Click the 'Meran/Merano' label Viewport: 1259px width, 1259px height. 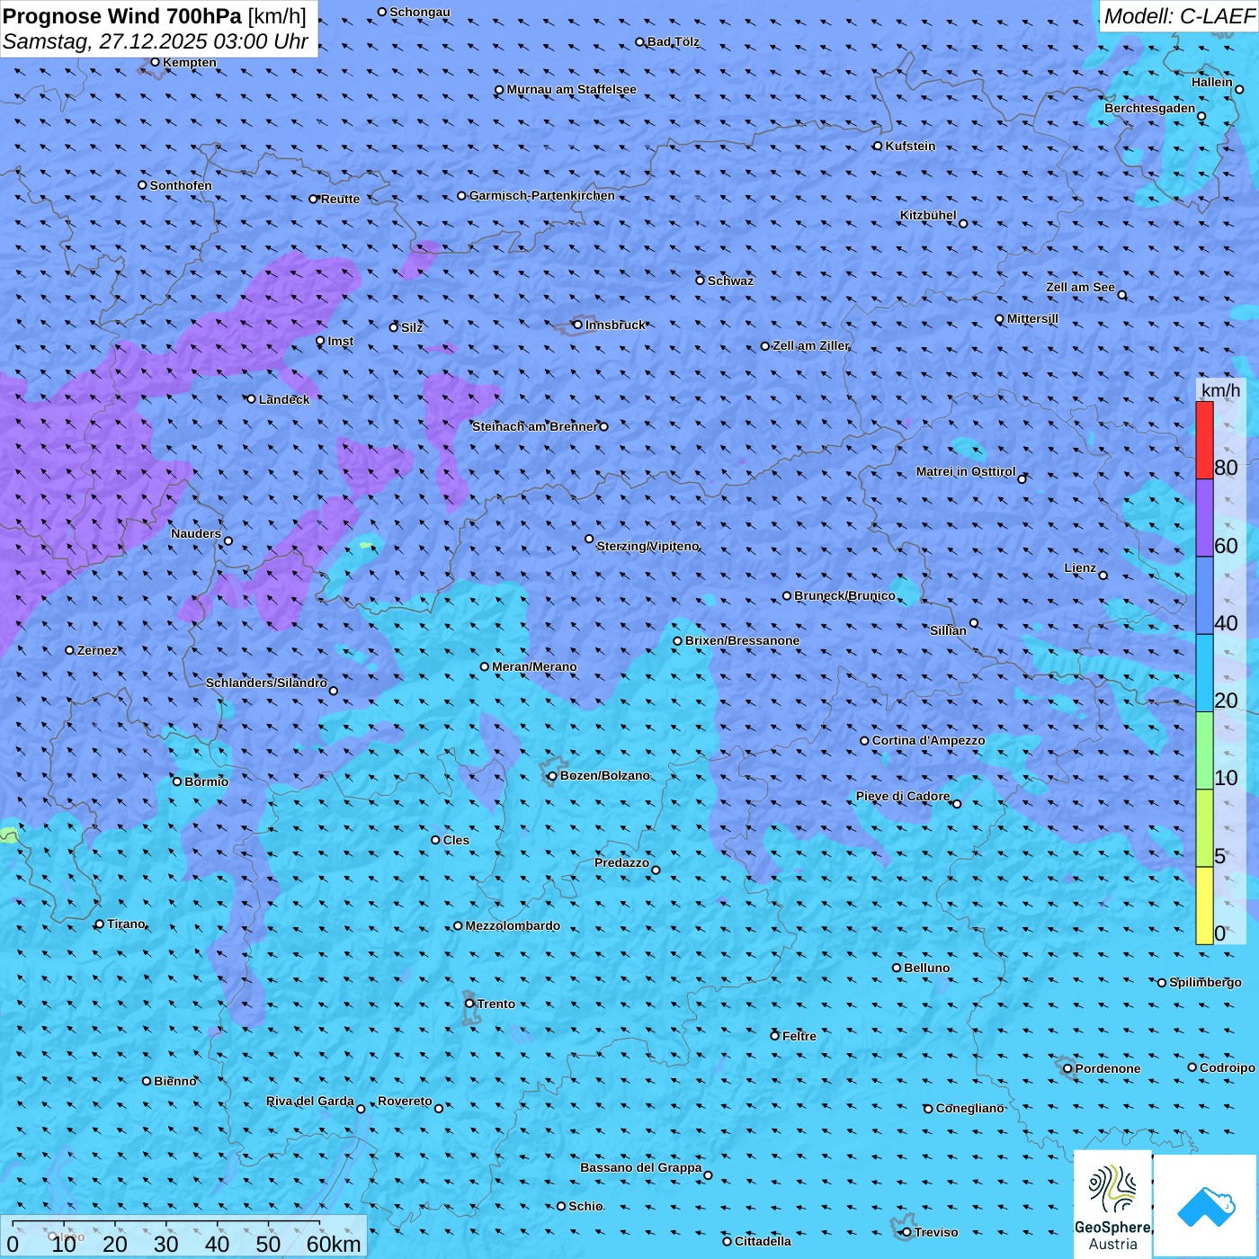(x=534, y=666)
